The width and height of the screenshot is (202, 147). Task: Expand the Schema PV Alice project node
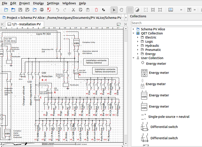click(x=133, y=29)
